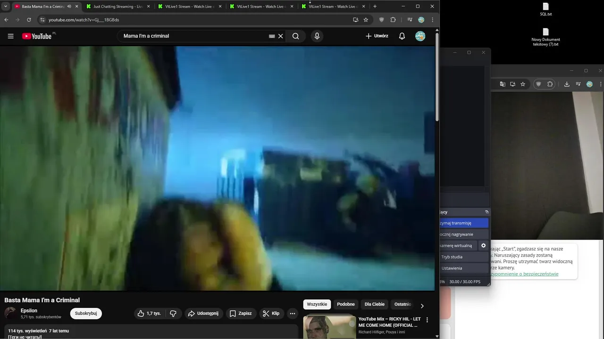The width and height of the screenshot is (604, 339).
Task: Start voice search with the microphone
Action: click(317, 36)
